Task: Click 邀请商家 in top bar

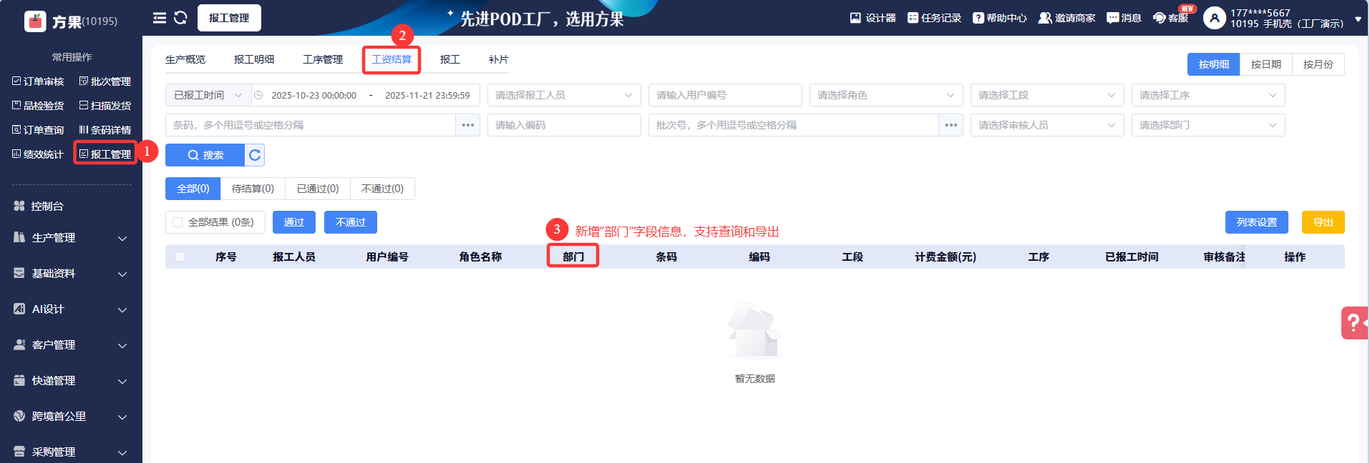Action: coord(1067,18)
